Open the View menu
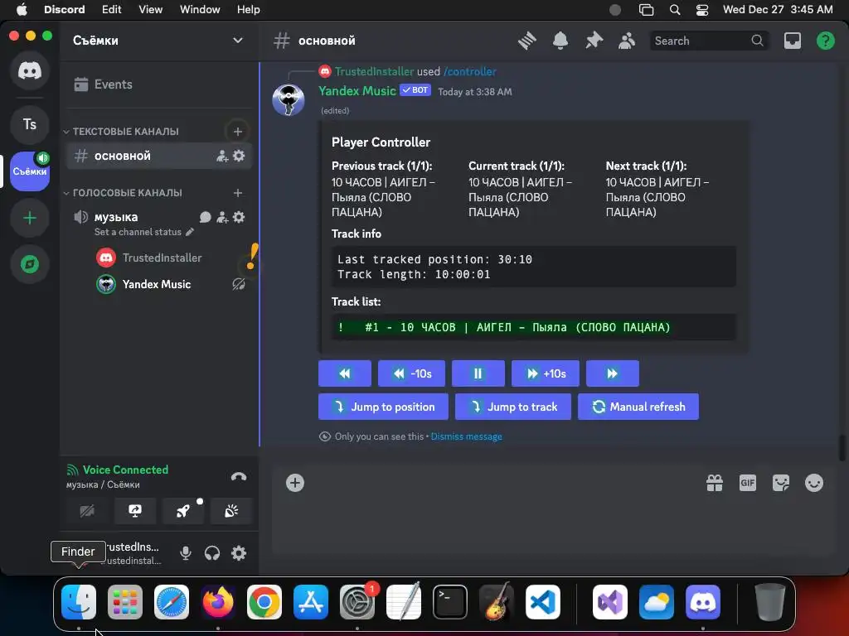The width and height of the screenshot is (849, 636). (x=151, y=10)
